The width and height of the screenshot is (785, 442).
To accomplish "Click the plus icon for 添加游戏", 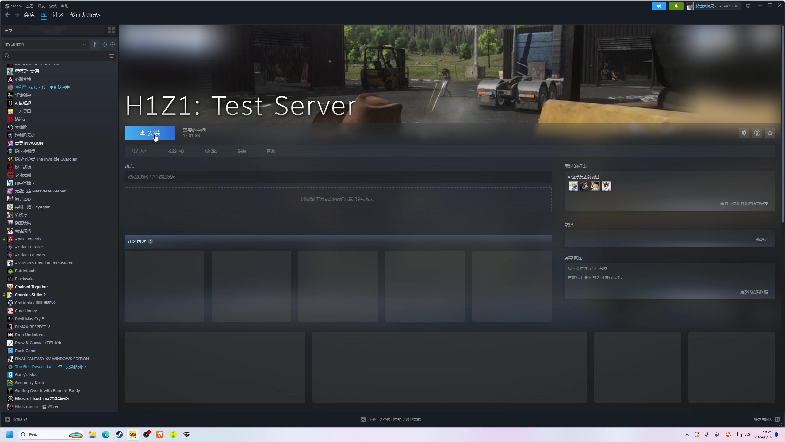I will [8, 419].
